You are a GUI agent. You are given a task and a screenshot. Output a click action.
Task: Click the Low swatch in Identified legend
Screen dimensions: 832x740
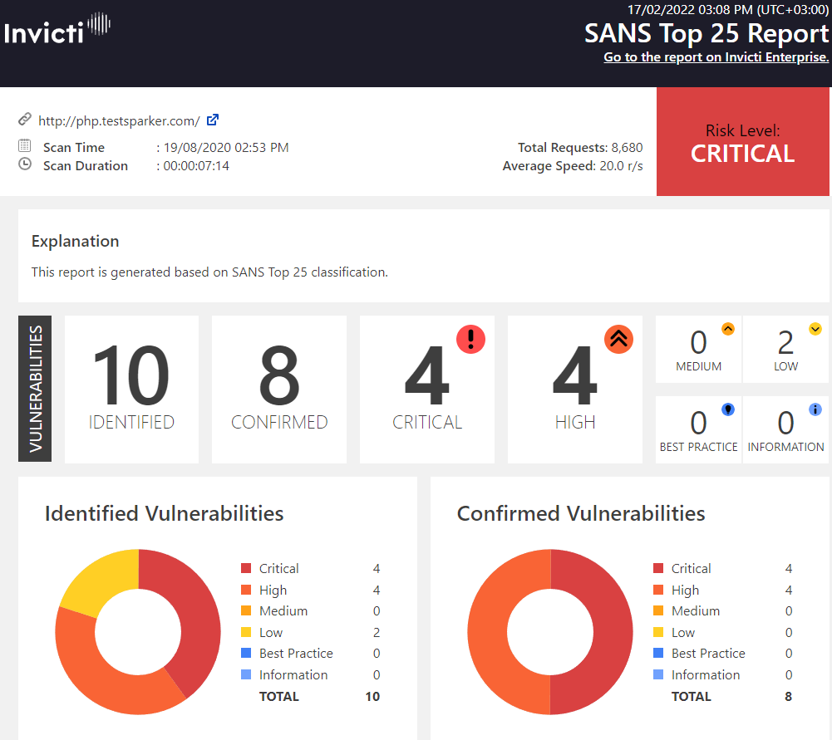[x=246, y=632]
